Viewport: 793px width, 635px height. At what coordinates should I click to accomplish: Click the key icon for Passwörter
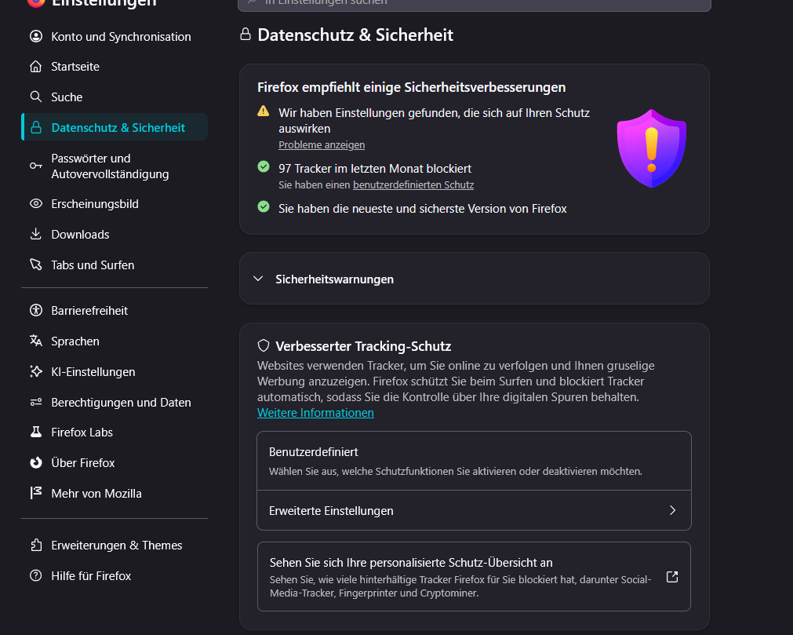pyautogui.click(x=36, y=166)
